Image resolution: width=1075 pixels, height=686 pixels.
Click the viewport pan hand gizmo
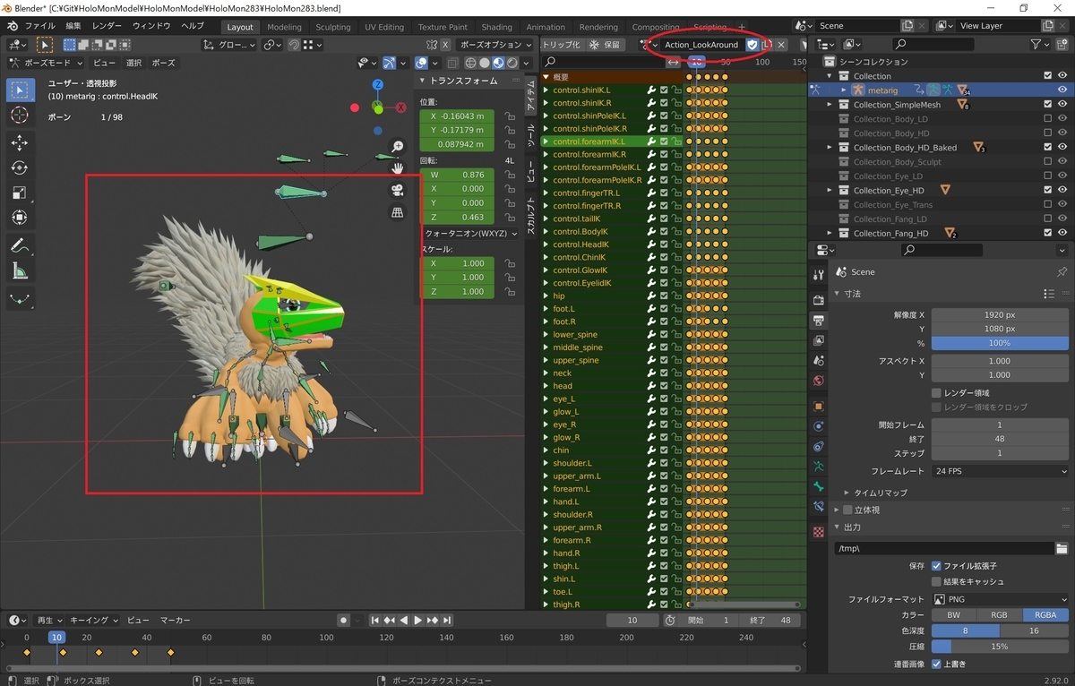[398, 167]
